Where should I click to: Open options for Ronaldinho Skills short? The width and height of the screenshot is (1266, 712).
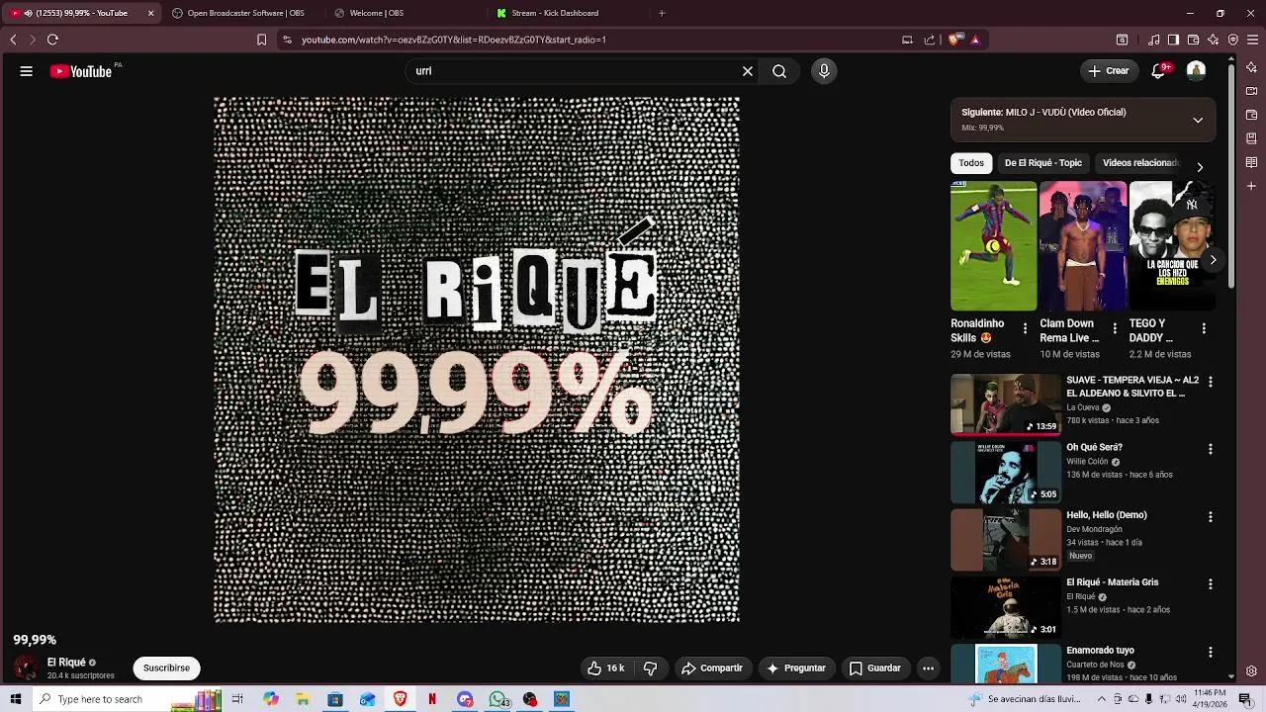coord(1025,328)
